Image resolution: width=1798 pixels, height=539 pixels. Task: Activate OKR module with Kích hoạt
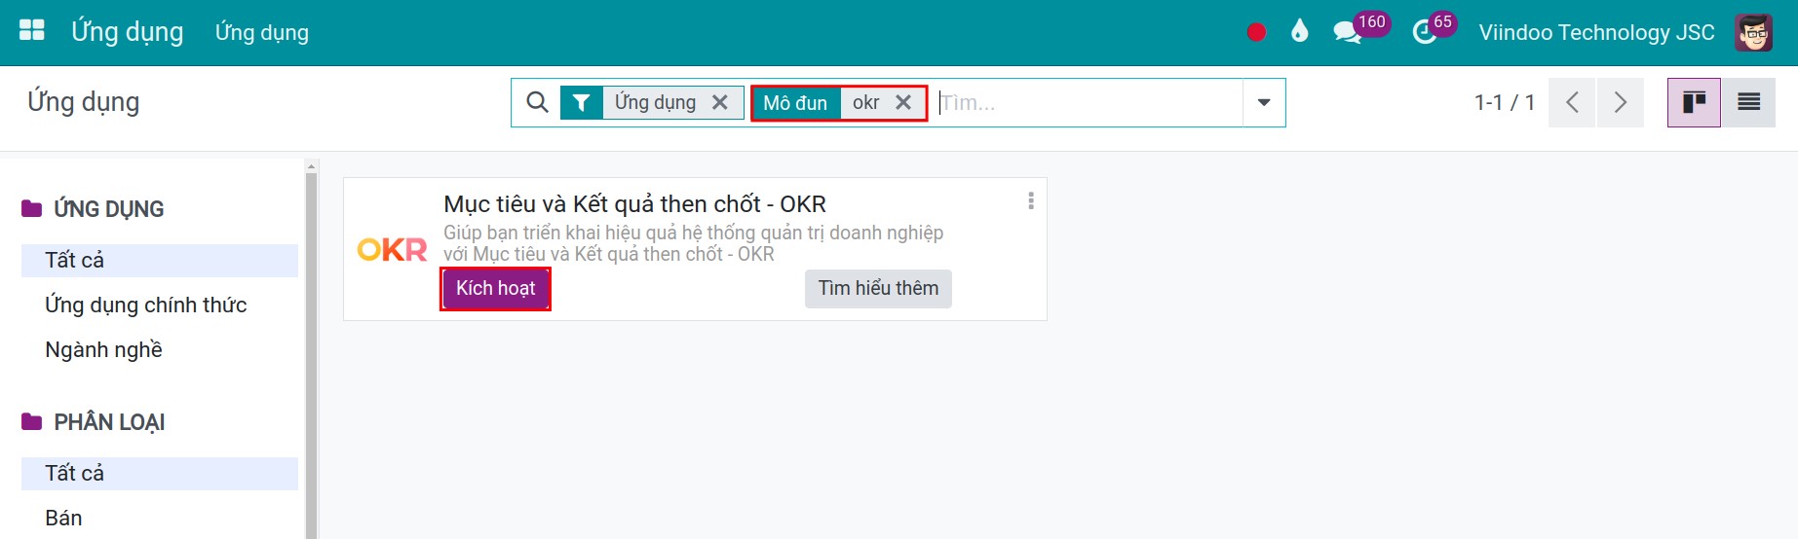coord(496,289)
